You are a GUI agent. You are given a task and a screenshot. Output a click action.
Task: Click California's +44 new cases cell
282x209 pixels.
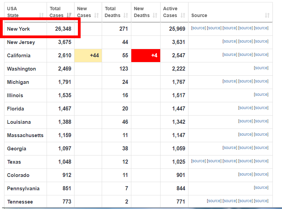[88, 56]
